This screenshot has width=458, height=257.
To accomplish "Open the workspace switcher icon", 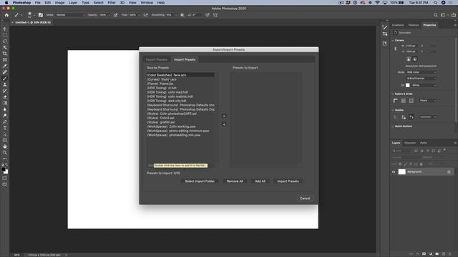I will coord(443,15).
